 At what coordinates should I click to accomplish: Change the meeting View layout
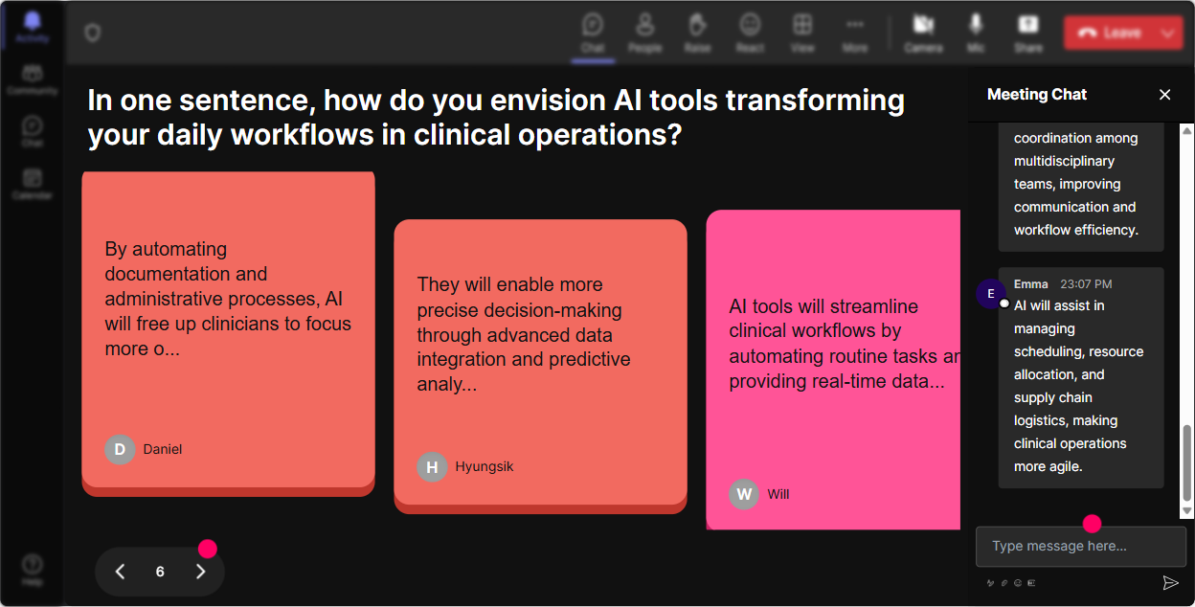pyautogui.click(x=802, y=33)
